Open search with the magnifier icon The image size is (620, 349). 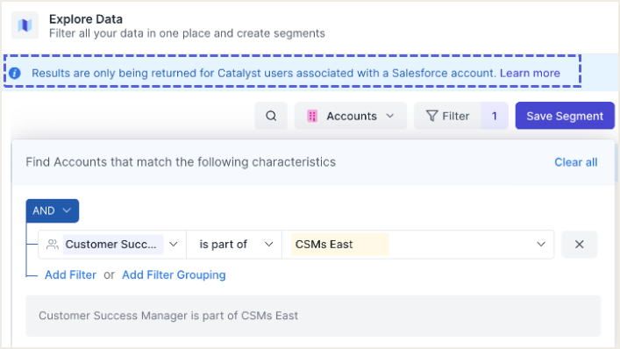click(x=271, y=116)
